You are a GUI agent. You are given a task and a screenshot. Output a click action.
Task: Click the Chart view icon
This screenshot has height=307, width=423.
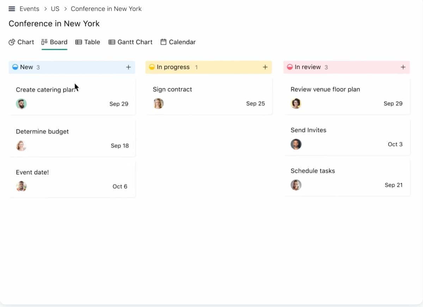[11, 42]
